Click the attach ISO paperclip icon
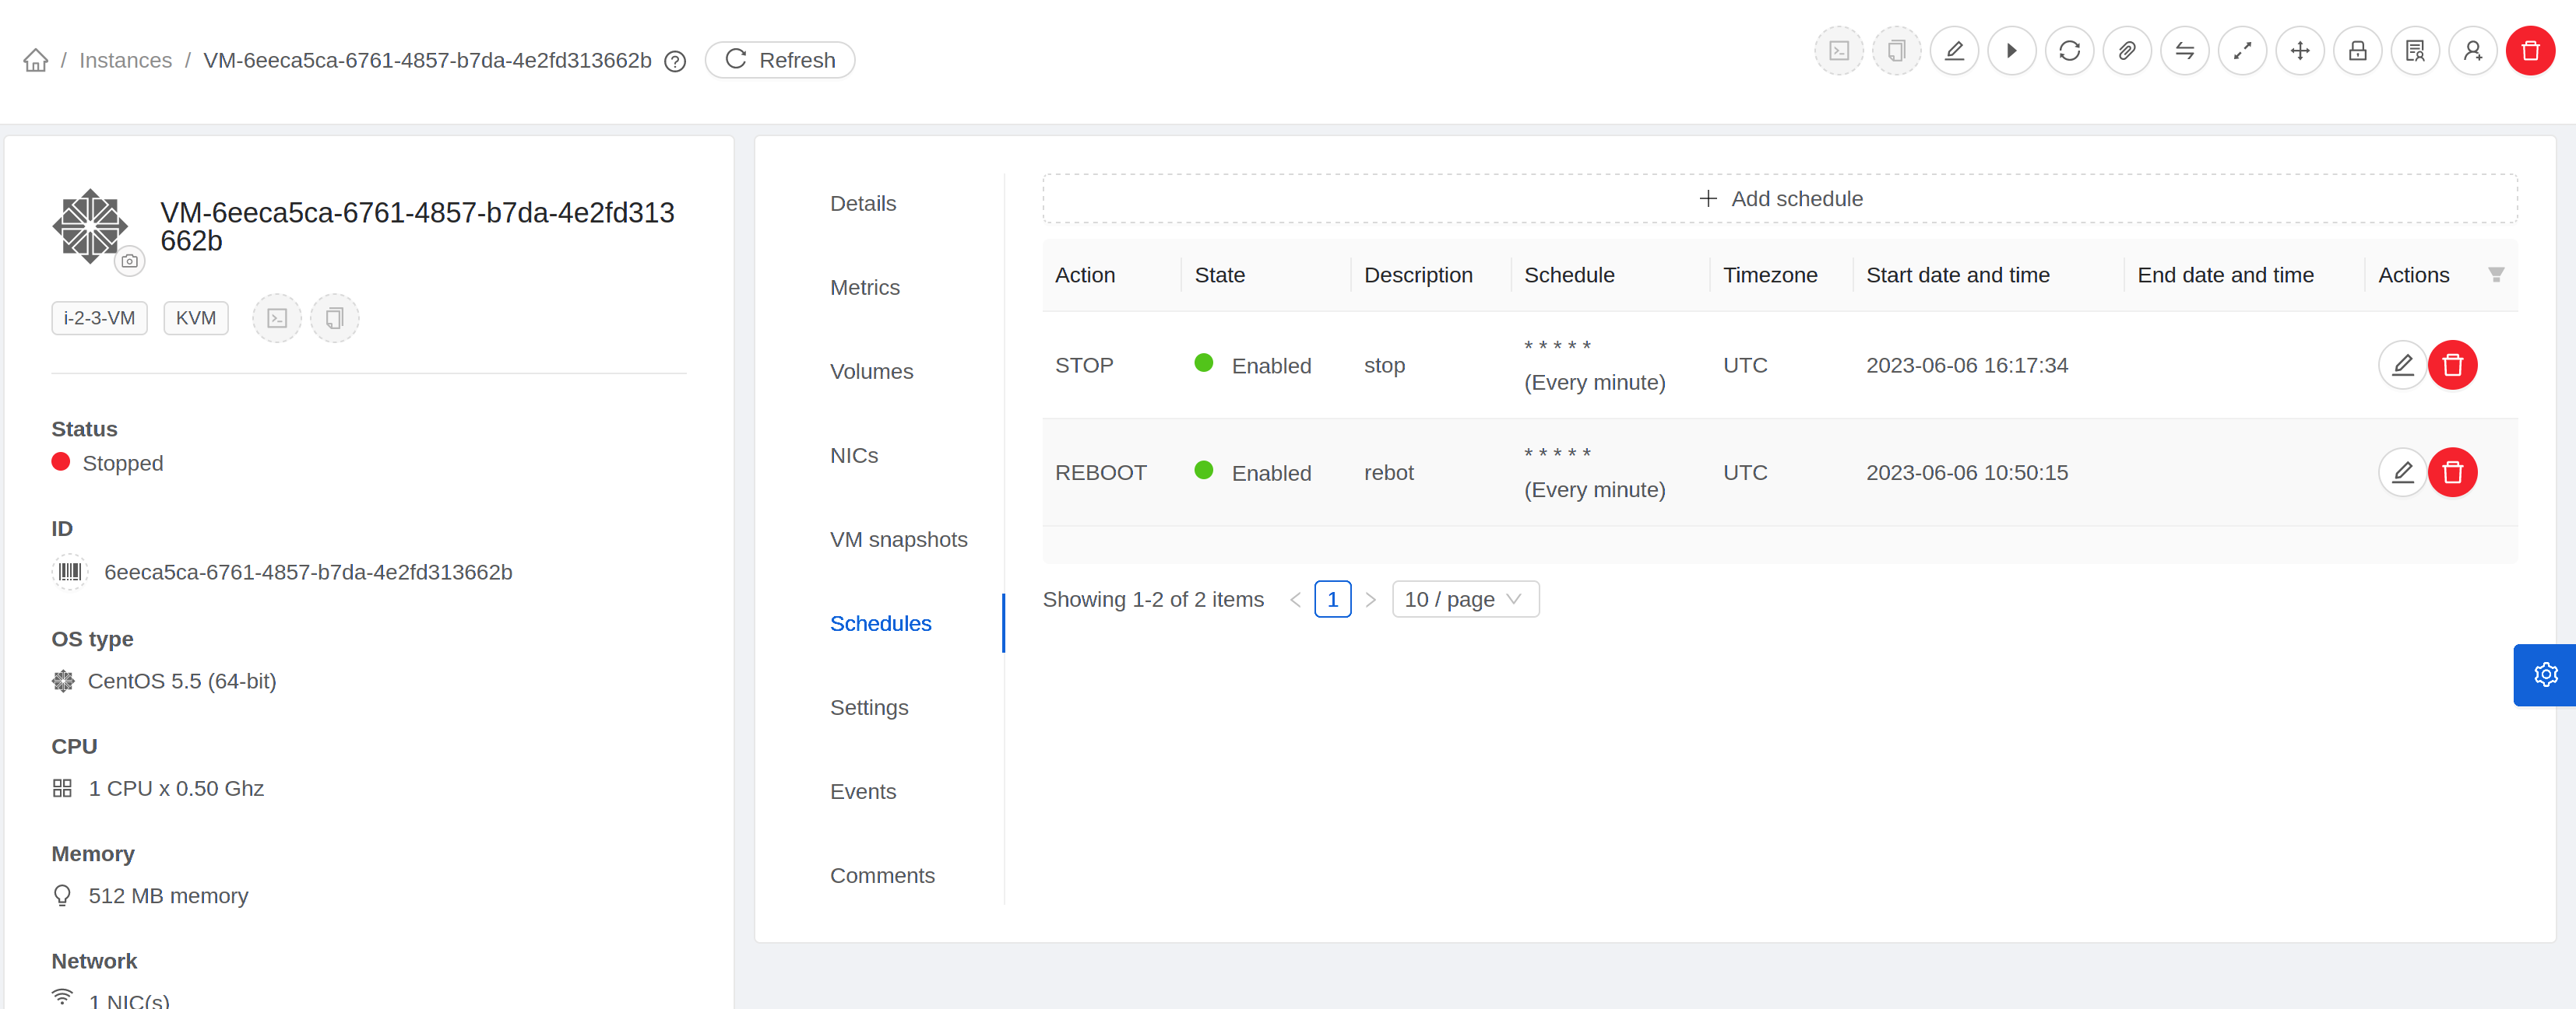The width and height of the screenshot is (2576, 1009). click(x=2127, y=51)
